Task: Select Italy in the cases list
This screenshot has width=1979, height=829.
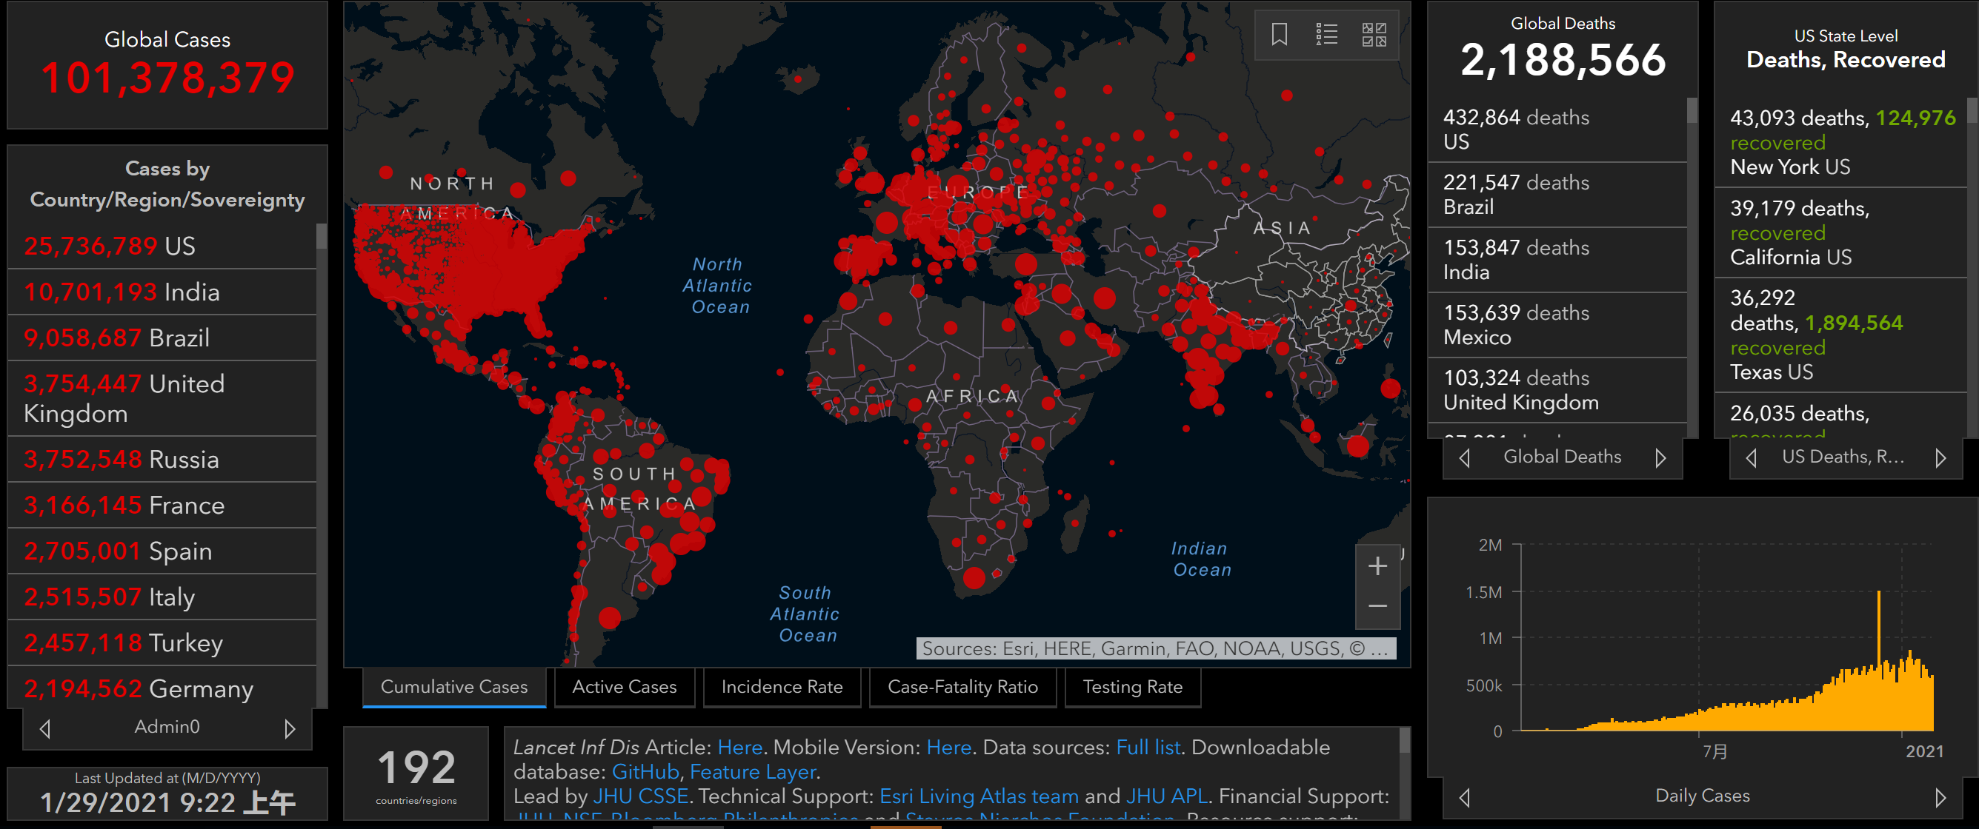Action: 162,597
